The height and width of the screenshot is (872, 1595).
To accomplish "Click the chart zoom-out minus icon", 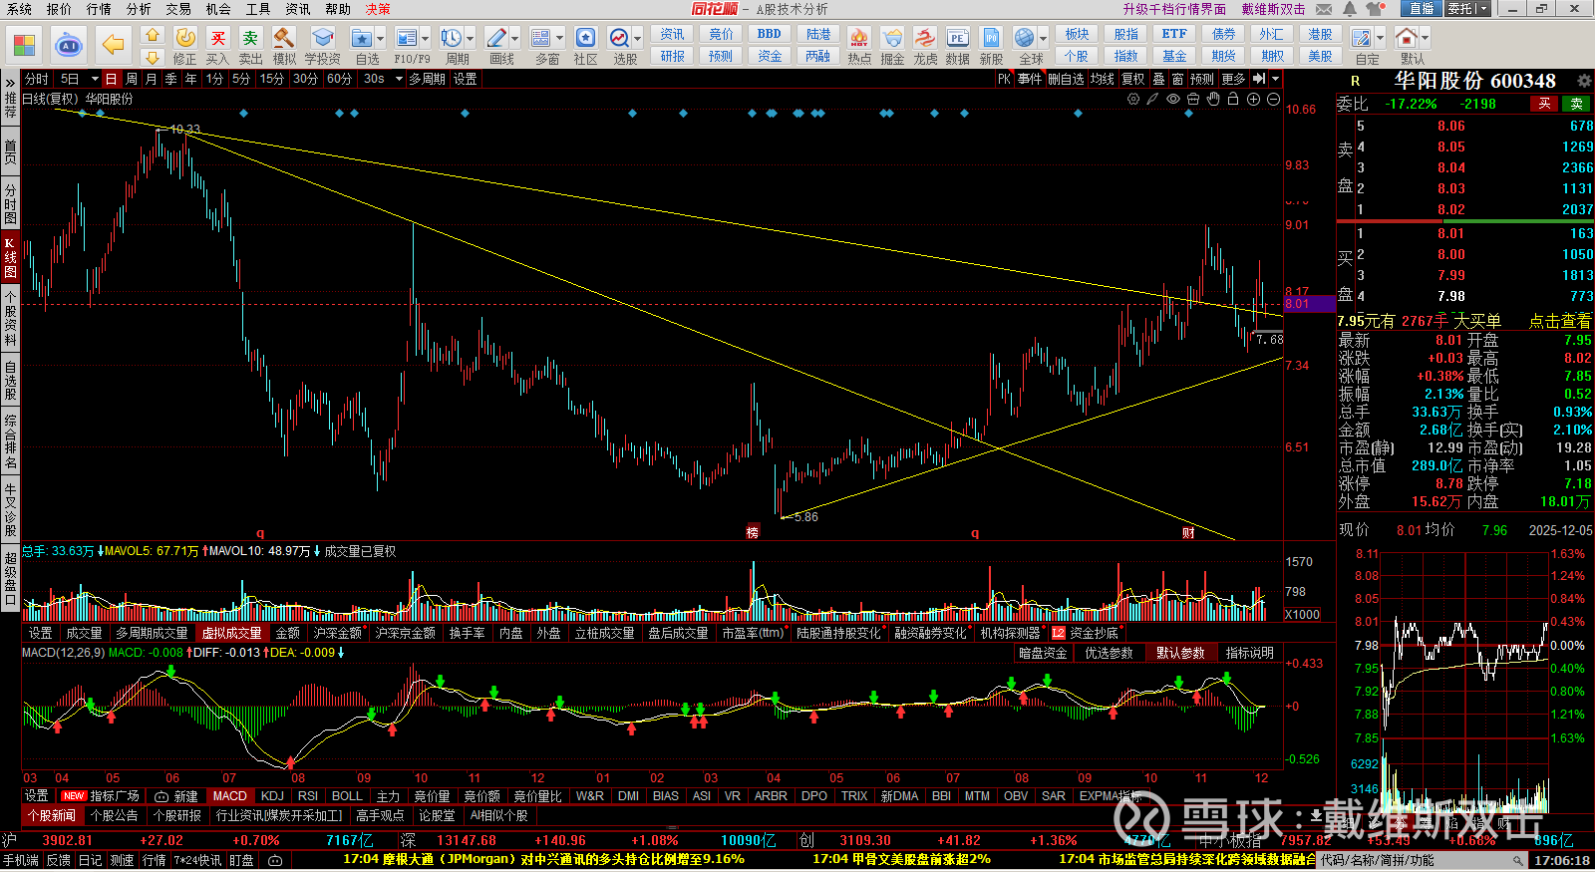I will [1273, 99].
